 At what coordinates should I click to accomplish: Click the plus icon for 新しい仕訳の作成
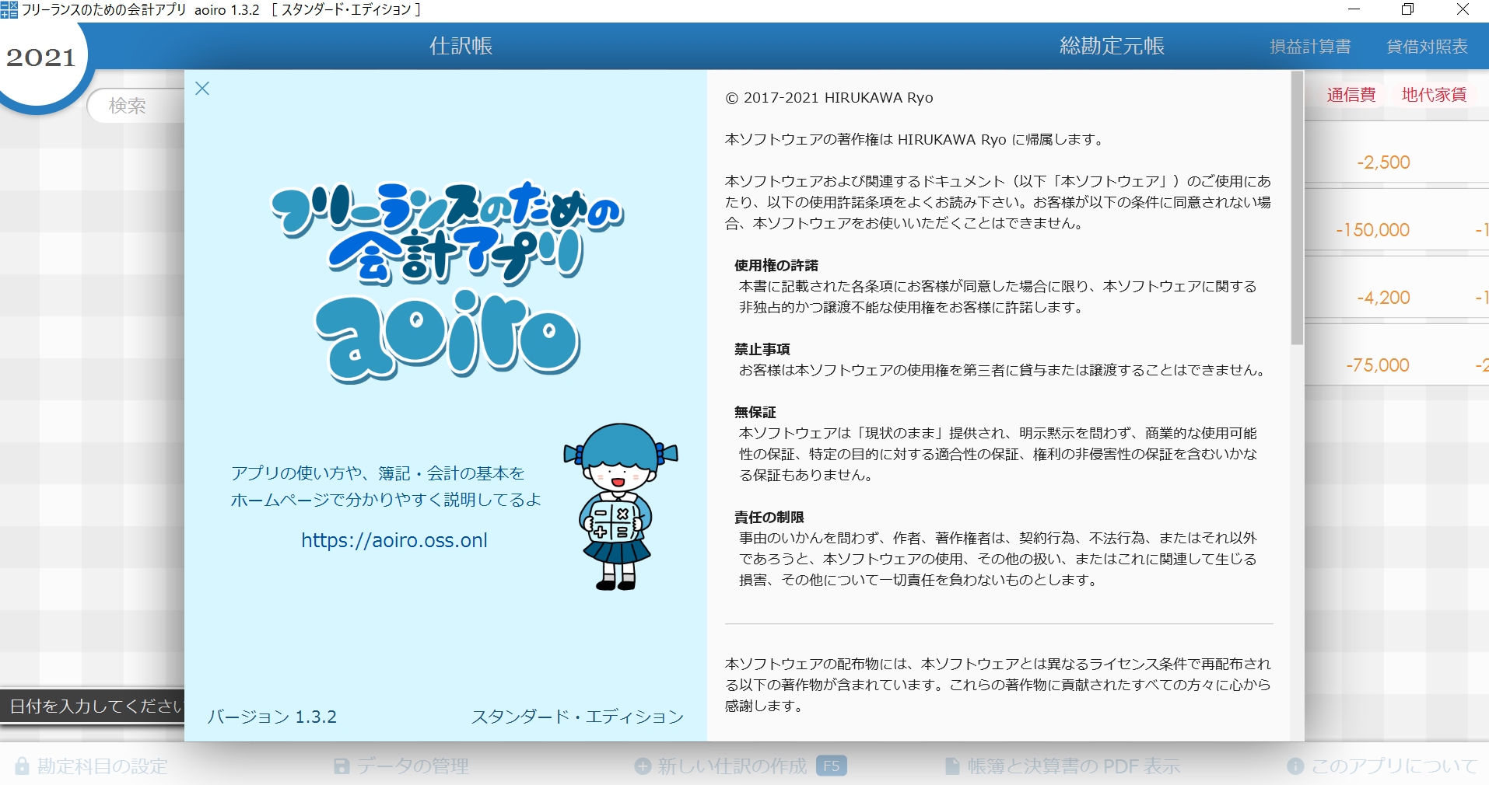(x=643, y=766)
